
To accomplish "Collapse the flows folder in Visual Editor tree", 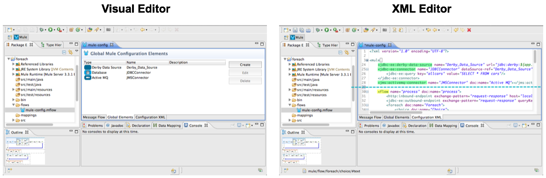I will (x=14, y=105).
